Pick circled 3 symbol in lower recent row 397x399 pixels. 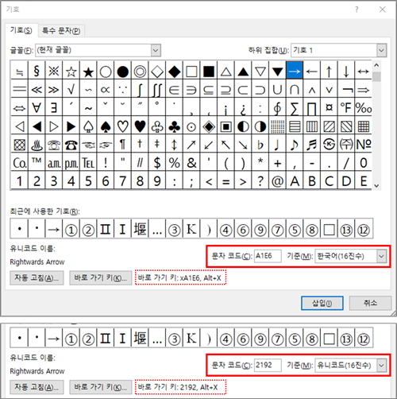174,339
